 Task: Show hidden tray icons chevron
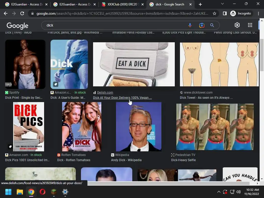coord(219,192)
